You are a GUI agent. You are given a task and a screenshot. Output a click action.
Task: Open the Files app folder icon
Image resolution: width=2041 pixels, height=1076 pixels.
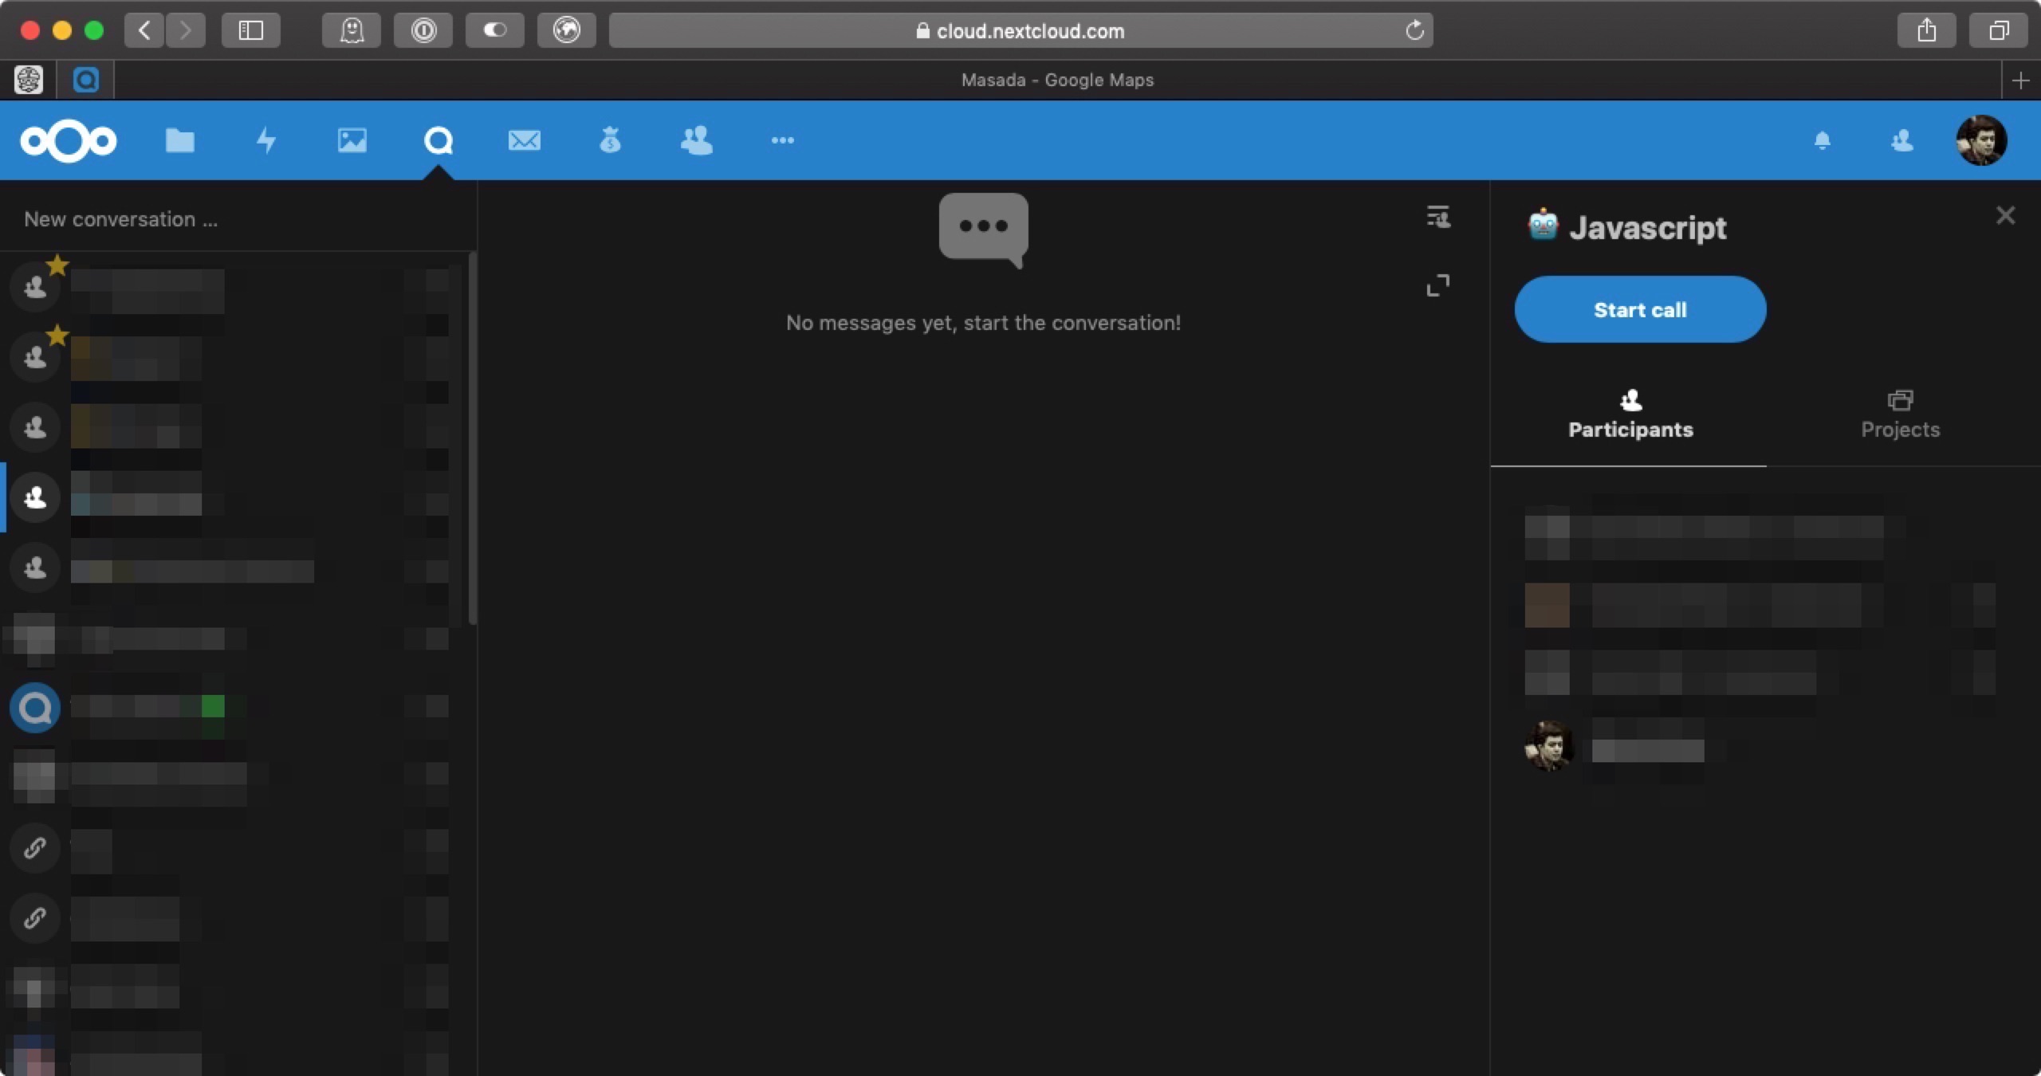coord(180,140)
